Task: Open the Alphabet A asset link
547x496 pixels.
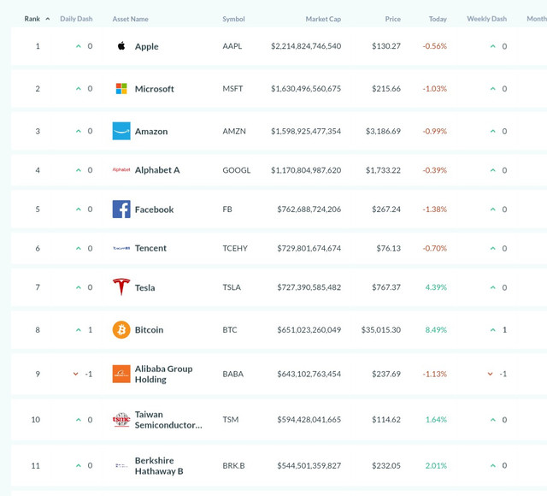Action: (157, 170)
